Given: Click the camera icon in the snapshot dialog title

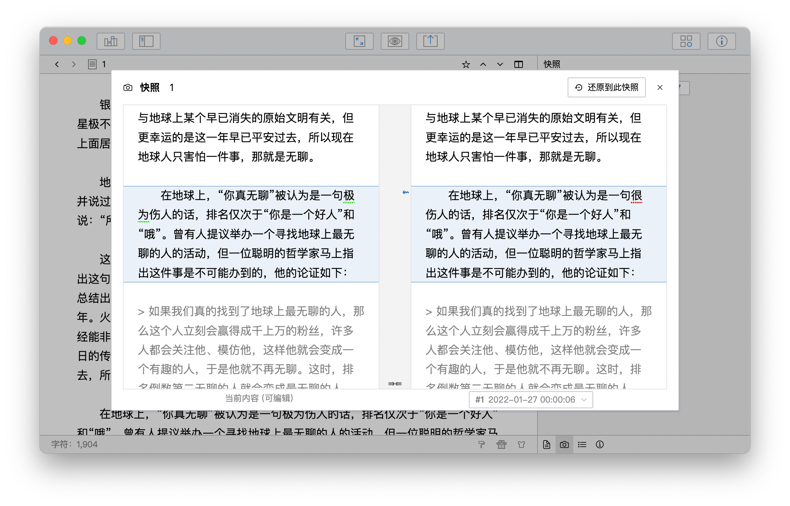Looking at the screenshot, I should pyautogui.click(x=128, y=87).
